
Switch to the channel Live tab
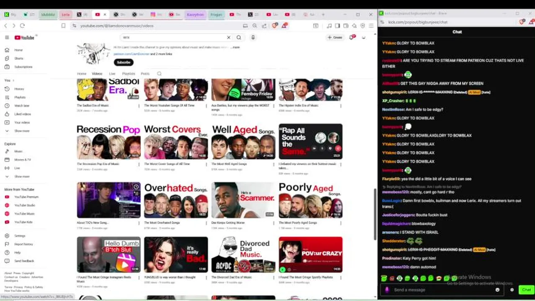(112, 74)
